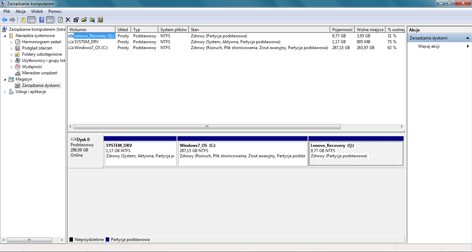Viewport: 472px width, 252px height.
Task: Toggle the console tree show/hide toolbar icon
Action: tap(31, 20)
